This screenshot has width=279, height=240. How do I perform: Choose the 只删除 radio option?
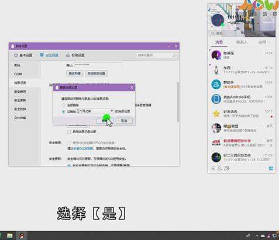coord(63,112)
